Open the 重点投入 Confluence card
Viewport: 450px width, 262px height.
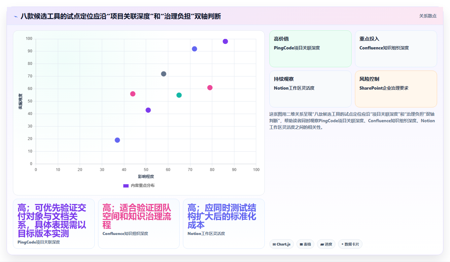click(x=396, y=49)
